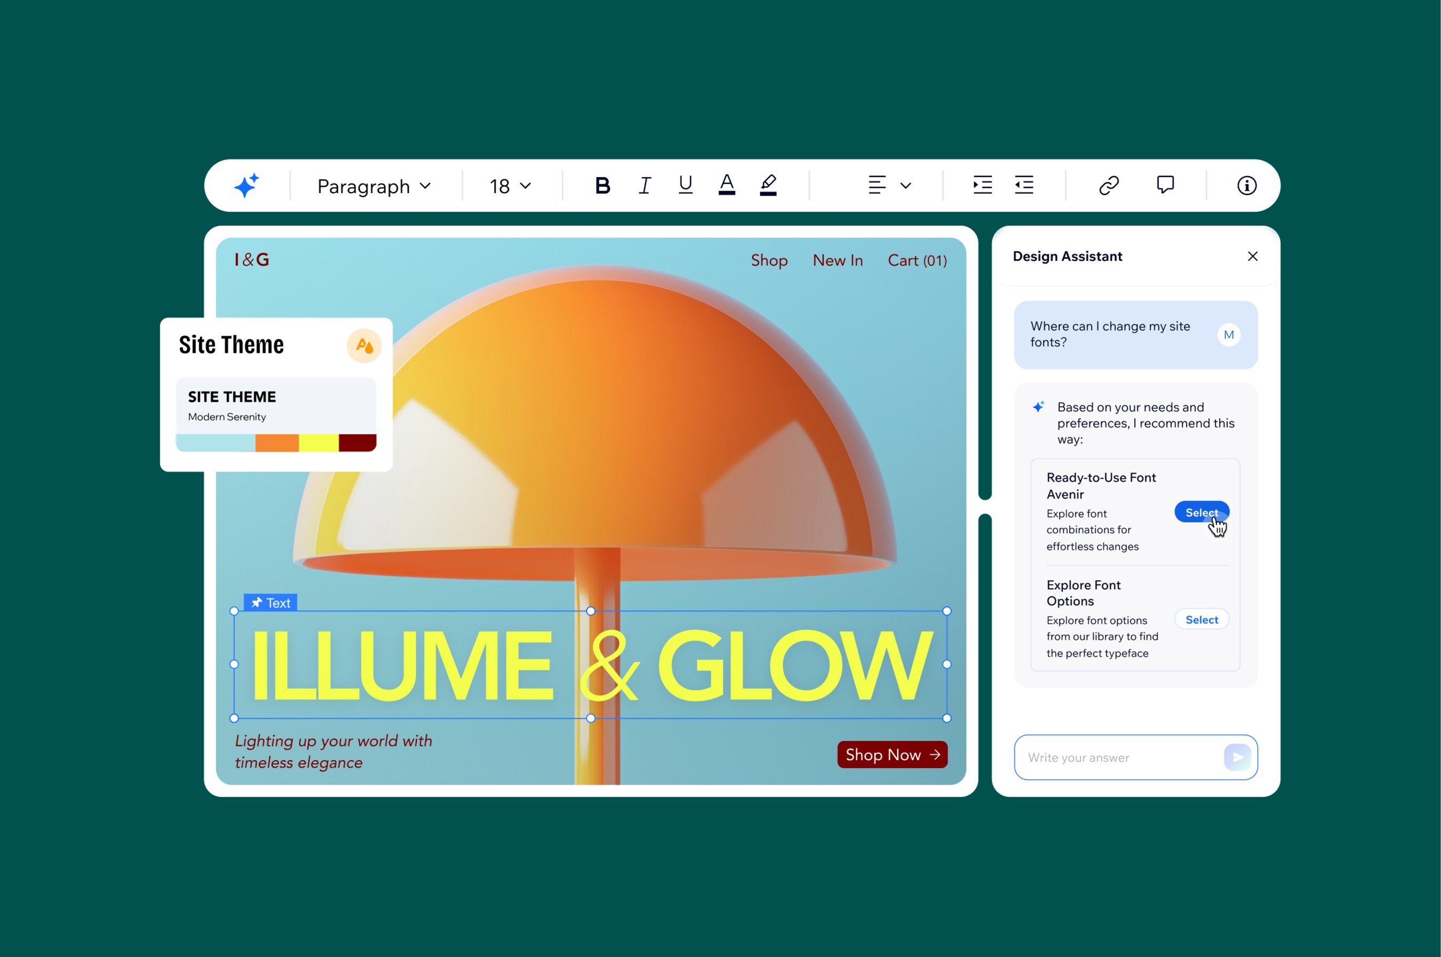
Task: Pick the light blue theme swatch
Action: 216,442
